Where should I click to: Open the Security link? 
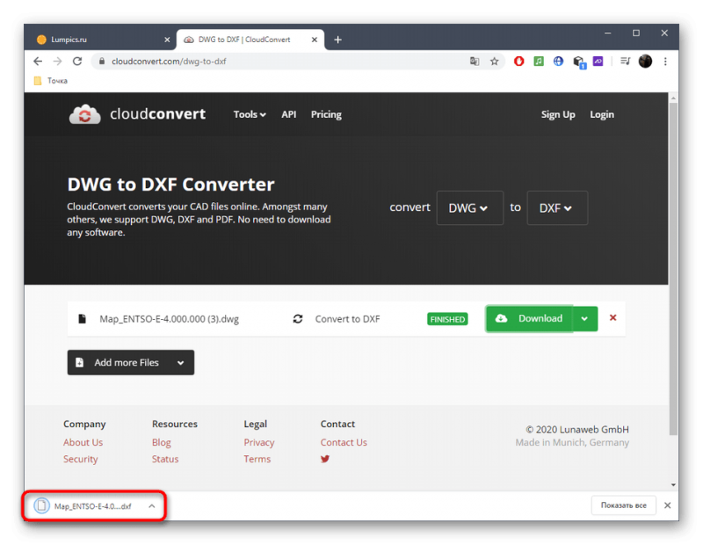coord(80,459)
